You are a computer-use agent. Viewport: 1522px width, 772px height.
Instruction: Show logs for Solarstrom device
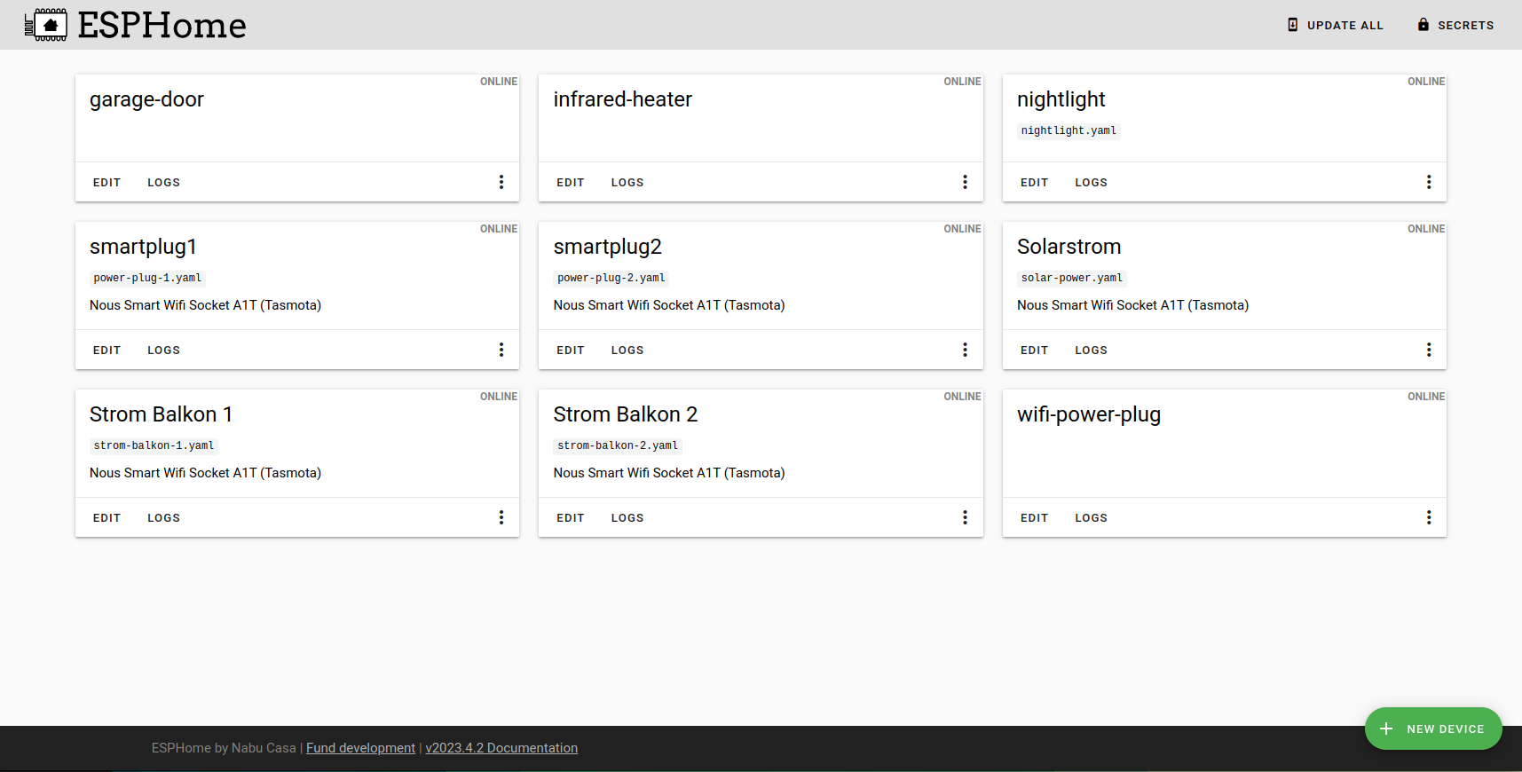coord(1091,351)
